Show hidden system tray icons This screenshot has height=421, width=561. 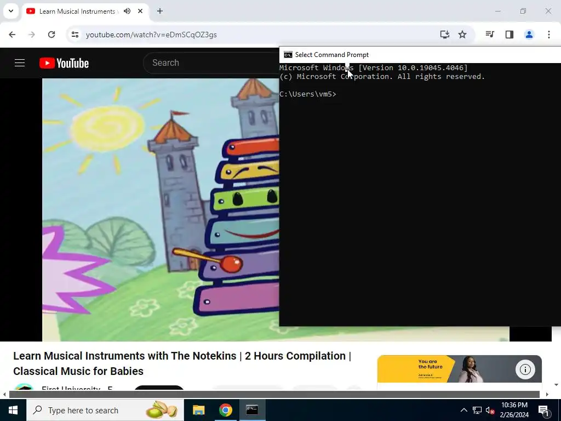point(463,410)
